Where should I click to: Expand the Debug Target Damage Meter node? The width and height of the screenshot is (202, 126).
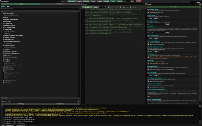click(2, 73)
